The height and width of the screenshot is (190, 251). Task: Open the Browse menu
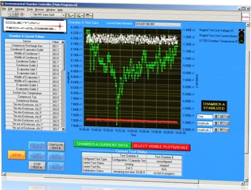click(39, 10)
